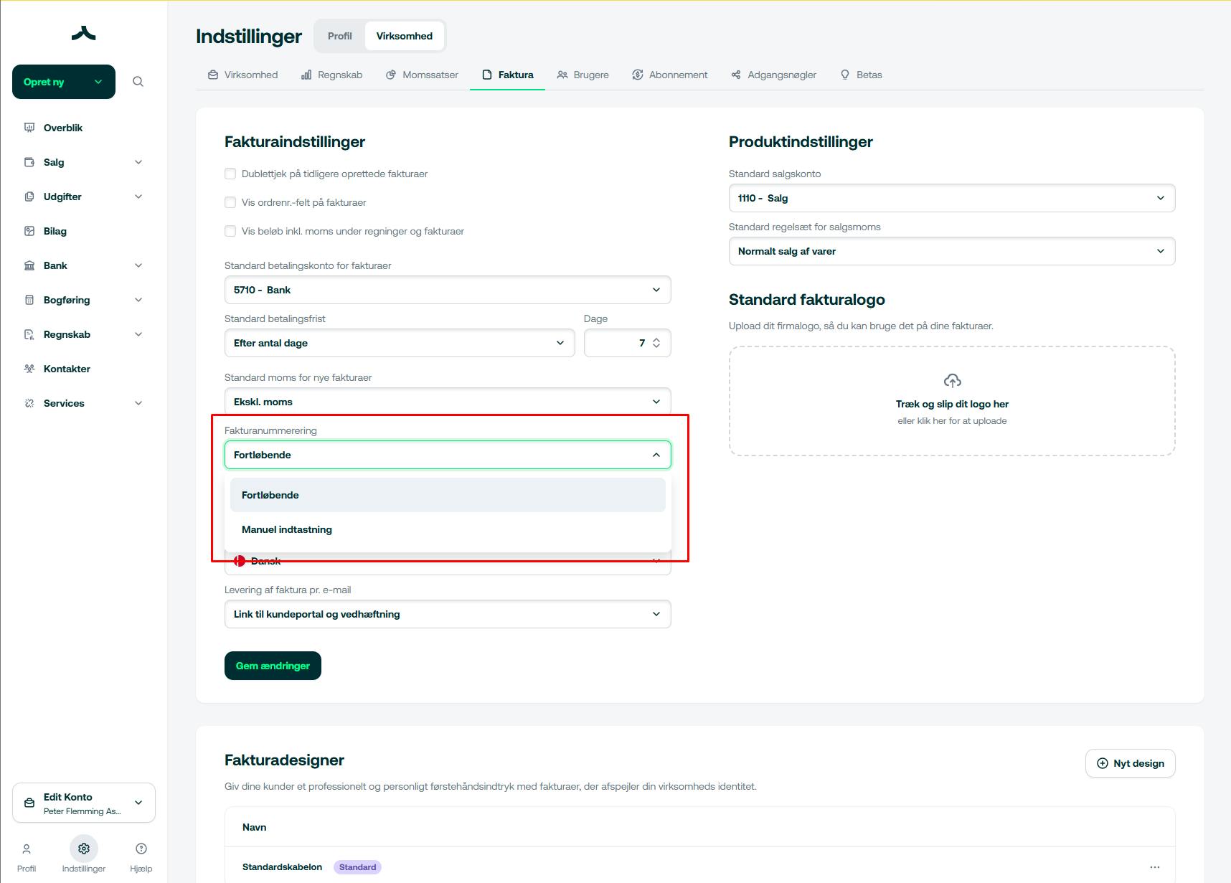This screenshot has height=883, width=1231.
Task: Select Manuel indtastning option
Action: (287, 529)
